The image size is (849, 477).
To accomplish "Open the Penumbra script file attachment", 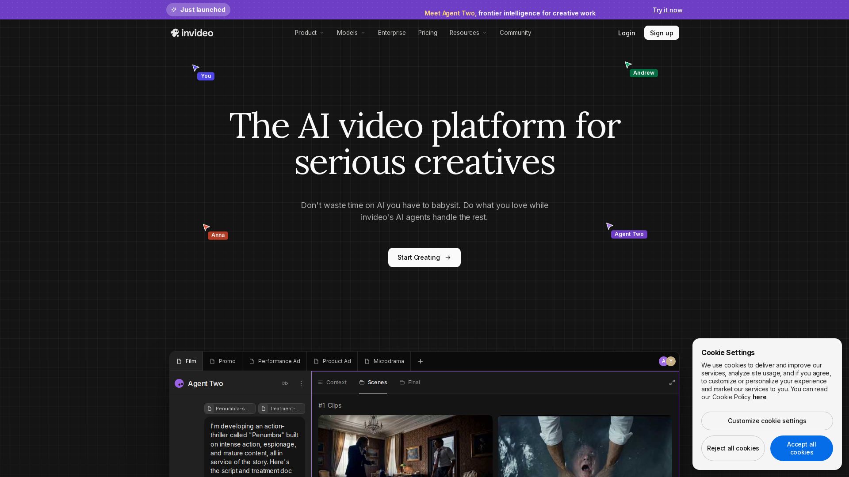I will 230,409.
